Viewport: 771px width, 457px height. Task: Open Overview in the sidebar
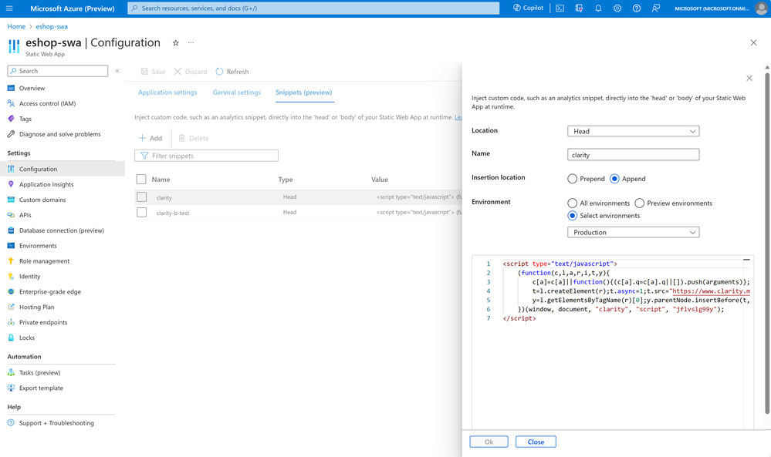(32, 89)
